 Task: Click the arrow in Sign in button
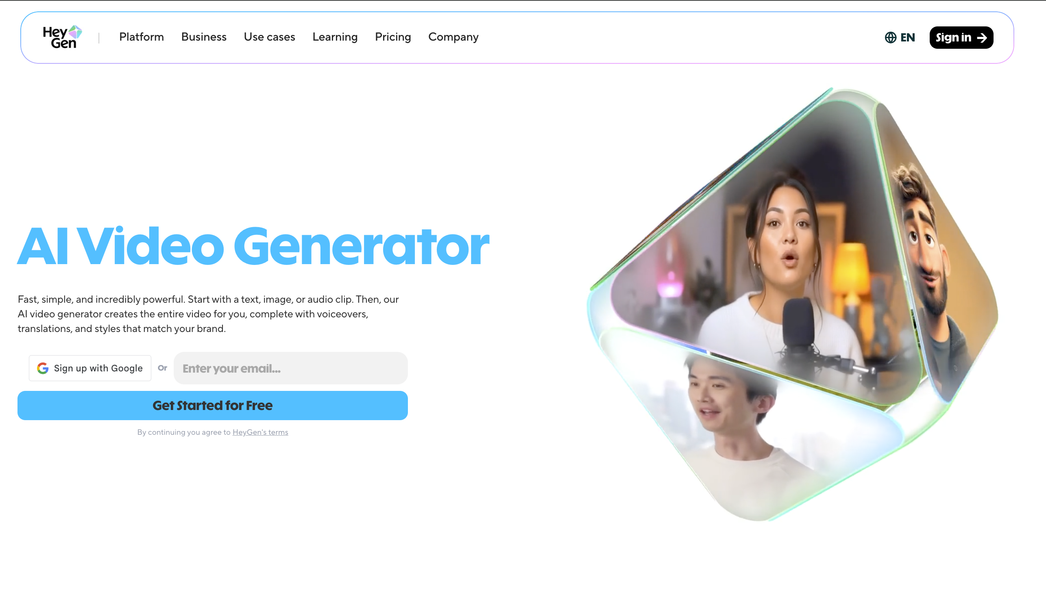982,38
